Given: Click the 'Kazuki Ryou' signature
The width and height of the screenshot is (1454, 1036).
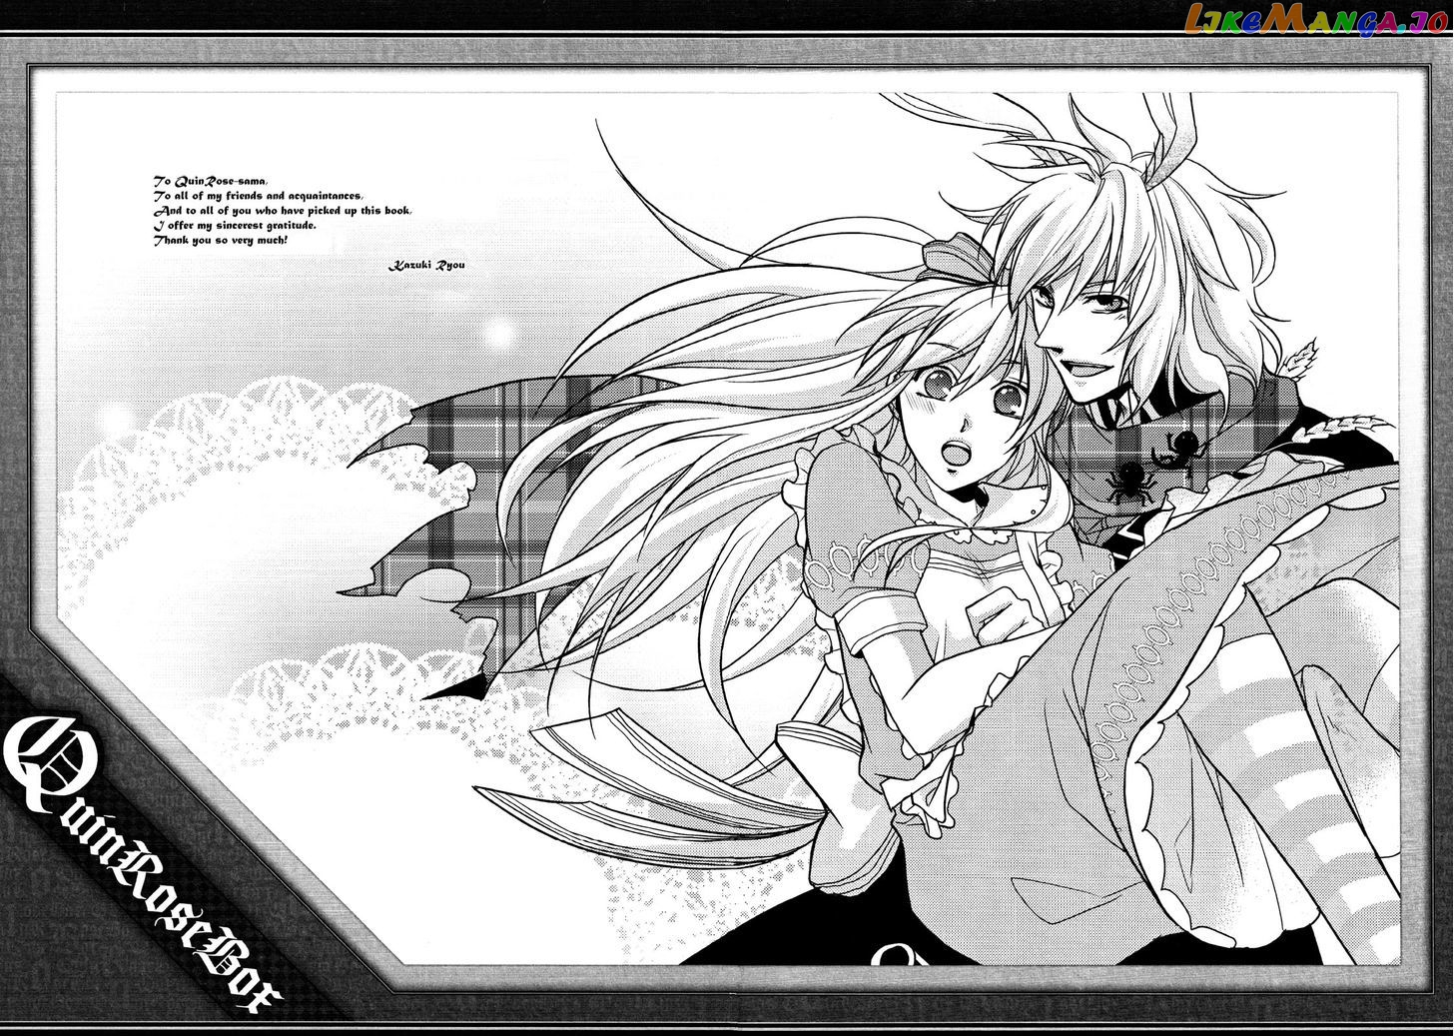Looking at the screenshot, I should click(x=425, y=265).
